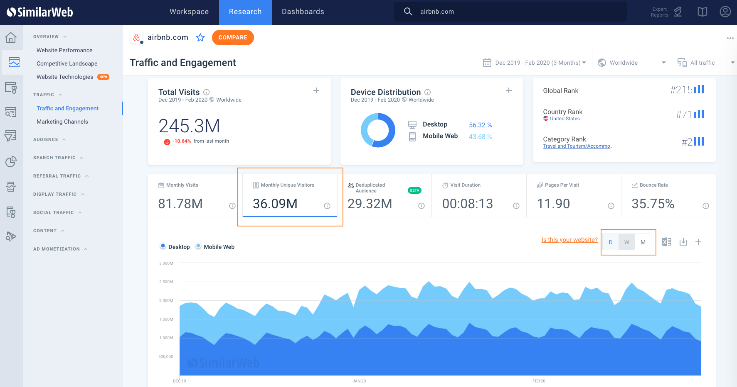
Task: Select the Monthly Unique Visitors metric tab
Action: tap(290, 195)
